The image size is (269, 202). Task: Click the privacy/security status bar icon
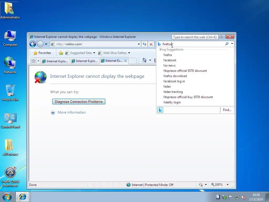click(x=201, y=185)
